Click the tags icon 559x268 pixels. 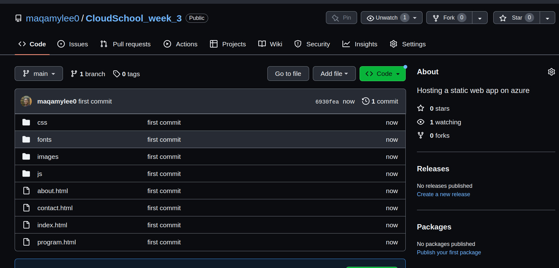pos(117,74)
